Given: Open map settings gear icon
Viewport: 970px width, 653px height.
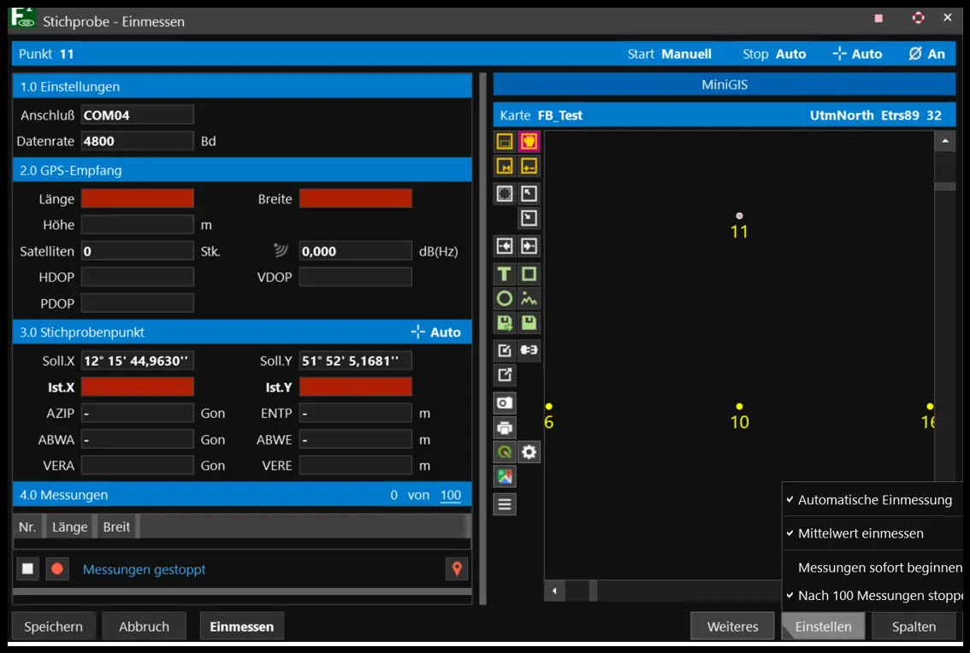Looking at the screenshot, I should pos(529,452).
